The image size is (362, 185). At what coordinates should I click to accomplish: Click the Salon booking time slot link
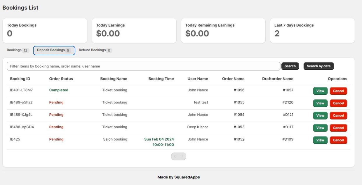click(159, 141)
